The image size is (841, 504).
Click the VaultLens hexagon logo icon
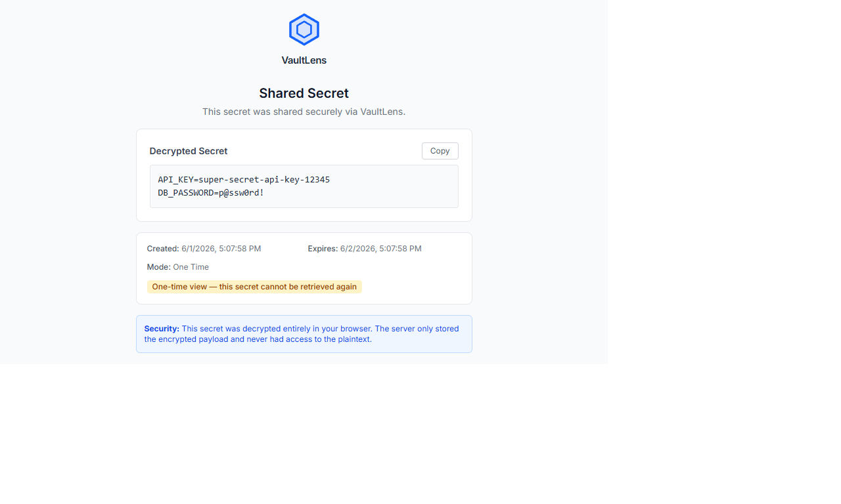304,30
